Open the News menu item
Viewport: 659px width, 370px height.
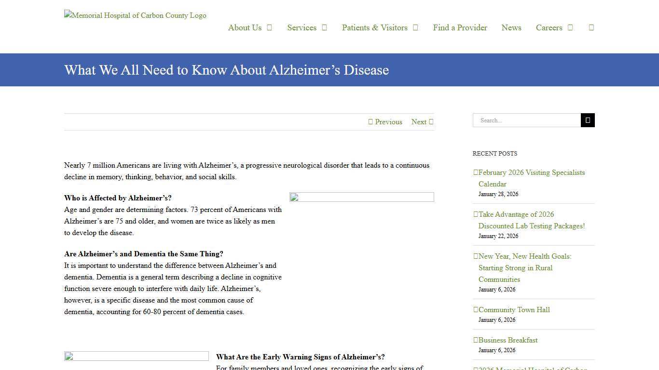pyautogui.click(x=511, y=27)
